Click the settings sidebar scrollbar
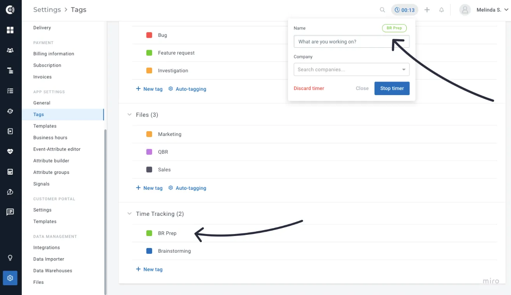This screenshot has height=295, width=511. 105,212
